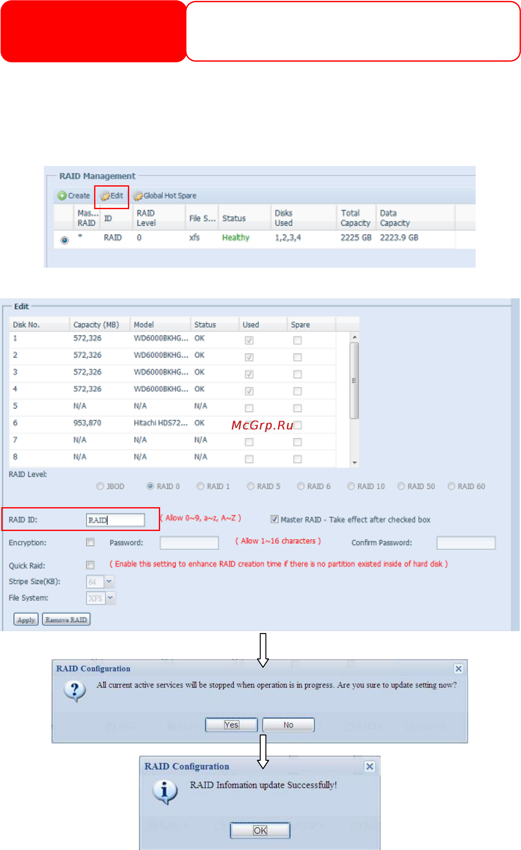Click the Model column header
The image size is (521, 850).
click(x=160, y=325)
